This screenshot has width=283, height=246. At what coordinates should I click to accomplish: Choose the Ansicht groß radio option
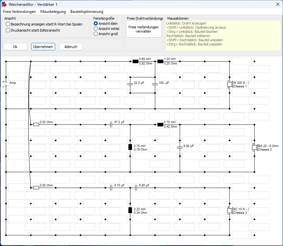(x=96, y=34)
